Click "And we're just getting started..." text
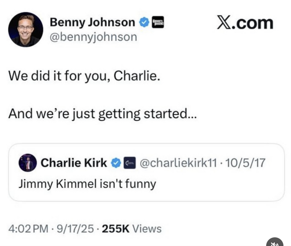Screen dimensions: 291x246 point(103,114)
